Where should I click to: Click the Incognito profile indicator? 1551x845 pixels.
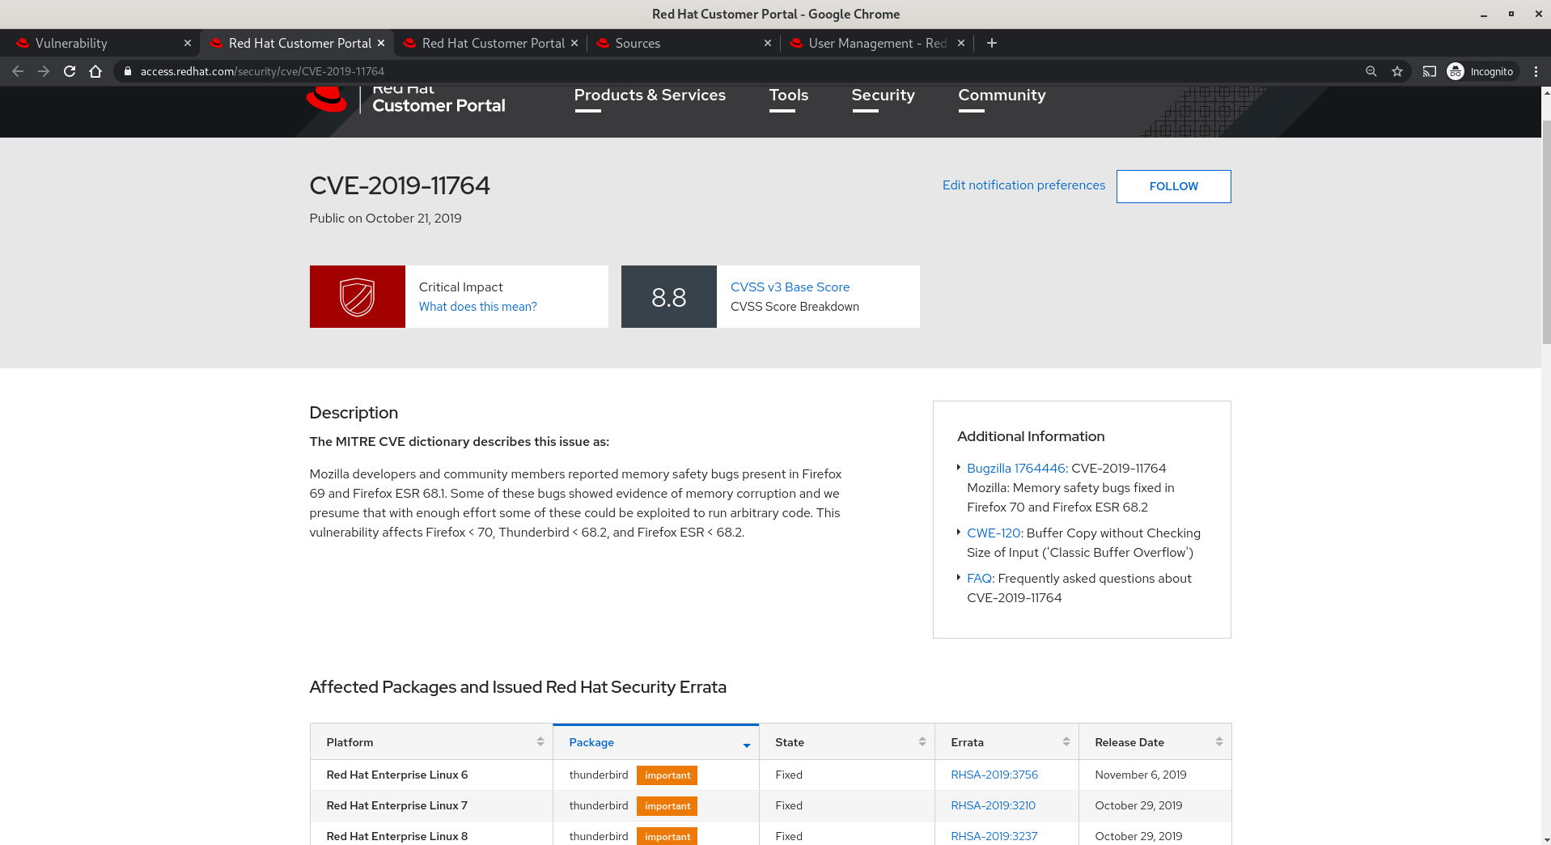[1481, 71]
